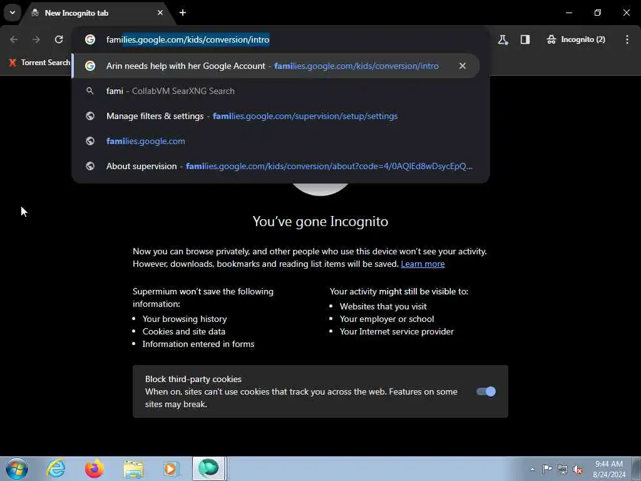Open the Torrent Search bookmark
Screen dimensions: 641x481
[x=39, y=63]
